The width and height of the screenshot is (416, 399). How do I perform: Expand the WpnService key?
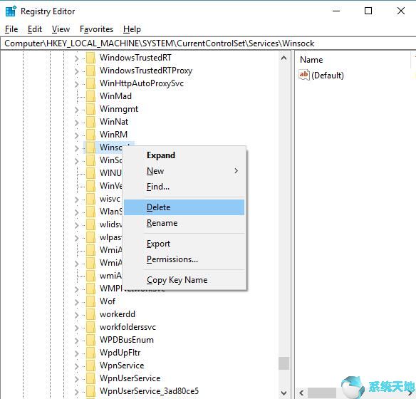[77, 366]
